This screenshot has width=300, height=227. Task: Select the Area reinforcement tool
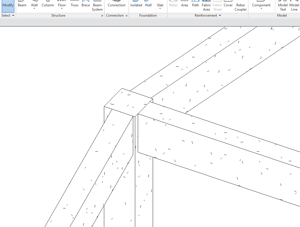(184, 5)
